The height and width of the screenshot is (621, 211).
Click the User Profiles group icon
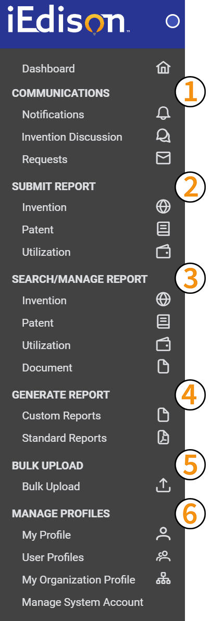tap(163, 557)
